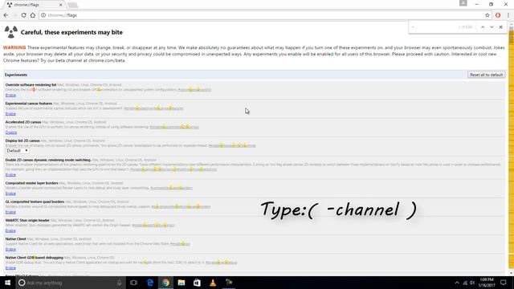Reset all experiments to default
The width and height of the screenshot is (514, 289).
coord(486,75)
